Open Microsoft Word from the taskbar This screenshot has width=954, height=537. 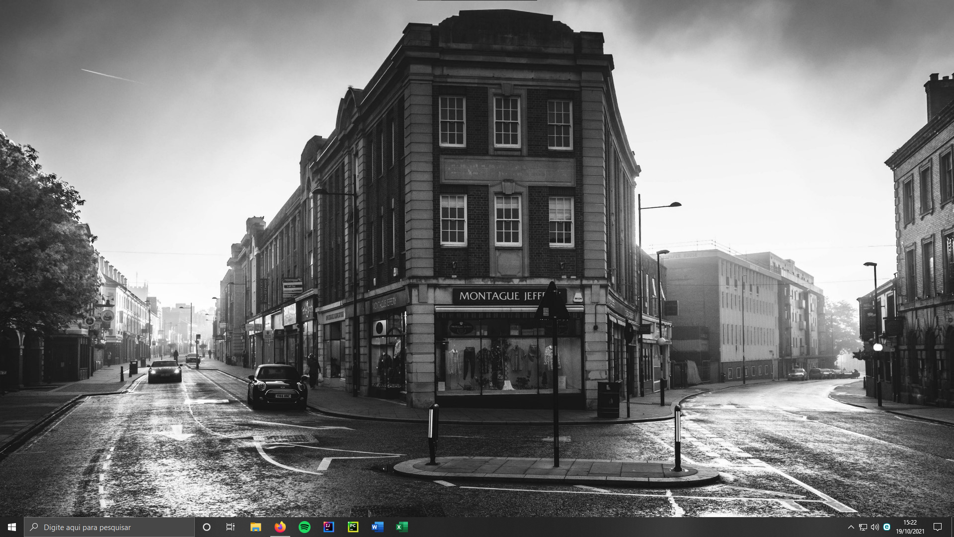[378, 527]
